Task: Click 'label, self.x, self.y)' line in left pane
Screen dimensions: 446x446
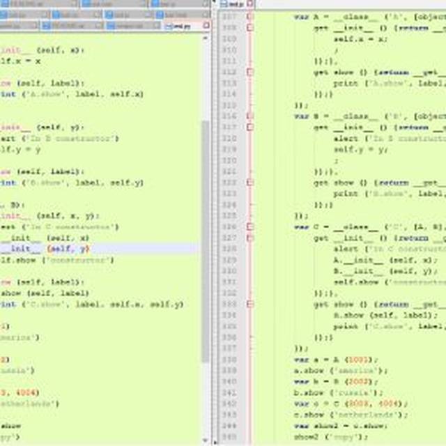Action: (91, 305)
